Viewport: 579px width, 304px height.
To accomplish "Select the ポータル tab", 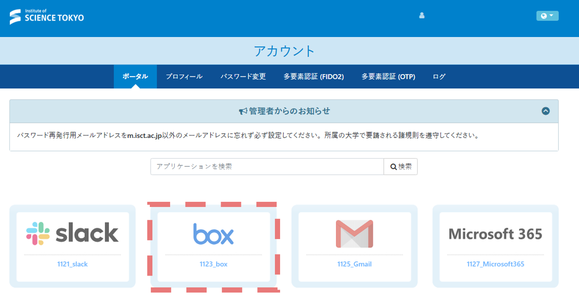I will (x=135, y=76).
